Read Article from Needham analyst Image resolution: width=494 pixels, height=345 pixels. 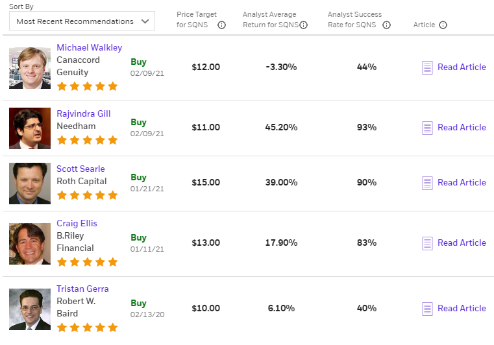pos(462,128)
